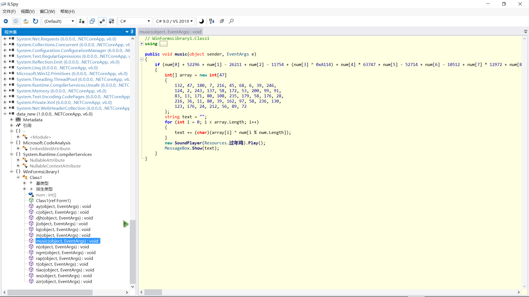The height and width of the screenshot is (297, 529).
Task: Click the Resources link in code
Action: [215, 143]
